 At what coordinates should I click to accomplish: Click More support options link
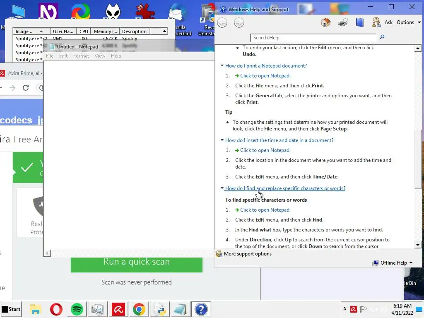coord(248,254)
